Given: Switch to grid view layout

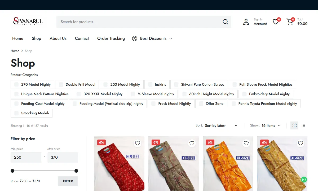Looking at the screenshot, I should [x=294, y=125].
